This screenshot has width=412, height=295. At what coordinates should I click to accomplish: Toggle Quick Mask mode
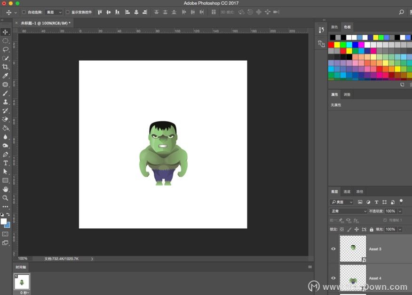pyautogui.click(x=5, y=234)
